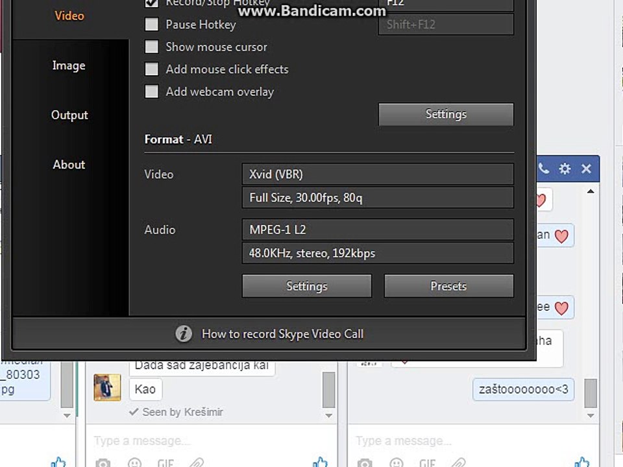Toggle Show mouse cursor checkbox
The width and height of the screenshot is (623, 467).
[151, 47]
